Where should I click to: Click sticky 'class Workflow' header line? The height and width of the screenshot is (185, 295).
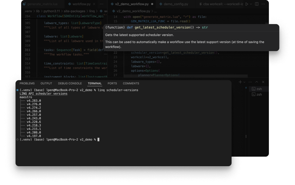coord(70,16)
